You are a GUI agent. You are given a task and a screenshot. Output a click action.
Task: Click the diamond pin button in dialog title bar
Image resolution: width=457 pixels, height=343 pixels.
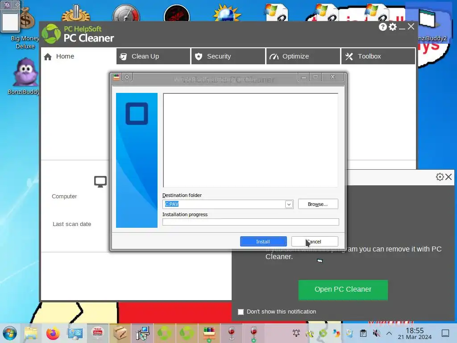(127, 77)
